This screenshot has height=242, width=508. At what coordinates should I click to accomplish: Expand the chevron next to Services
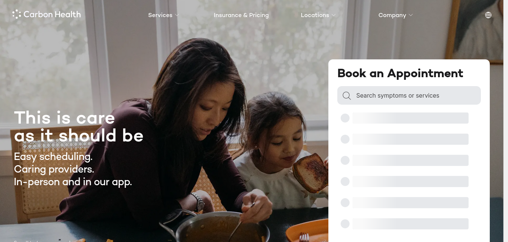coord(177,15)
